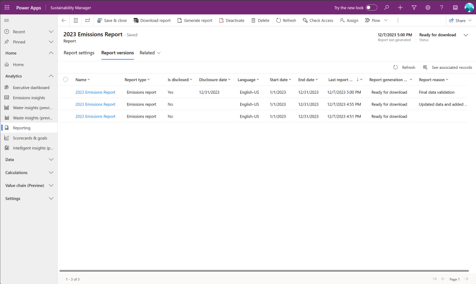Select all rows using the header checkbox
The height and width of the screenshot is (284, 476).
coord(66,79)
